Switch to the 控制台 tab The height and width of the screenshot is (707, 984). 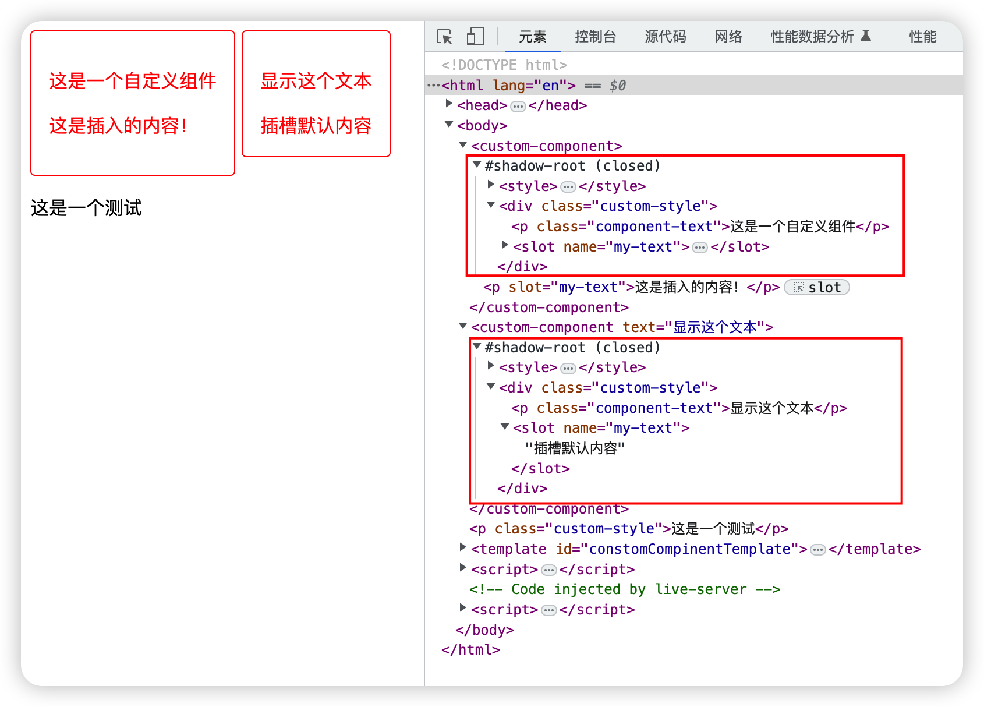click(x=595, y=37)
